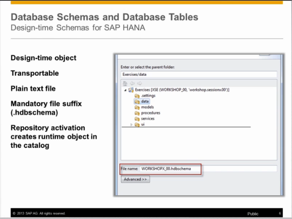The image size is (292, 219).
Task: Expand the ui folder node
Action: pos(131,124)
